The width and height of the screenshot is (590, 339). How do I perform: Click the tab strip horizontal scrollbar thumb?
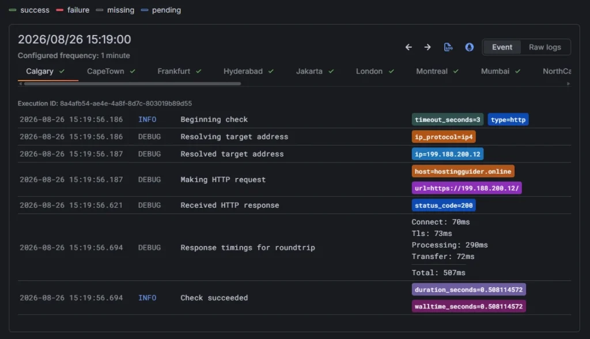point(133,84)
